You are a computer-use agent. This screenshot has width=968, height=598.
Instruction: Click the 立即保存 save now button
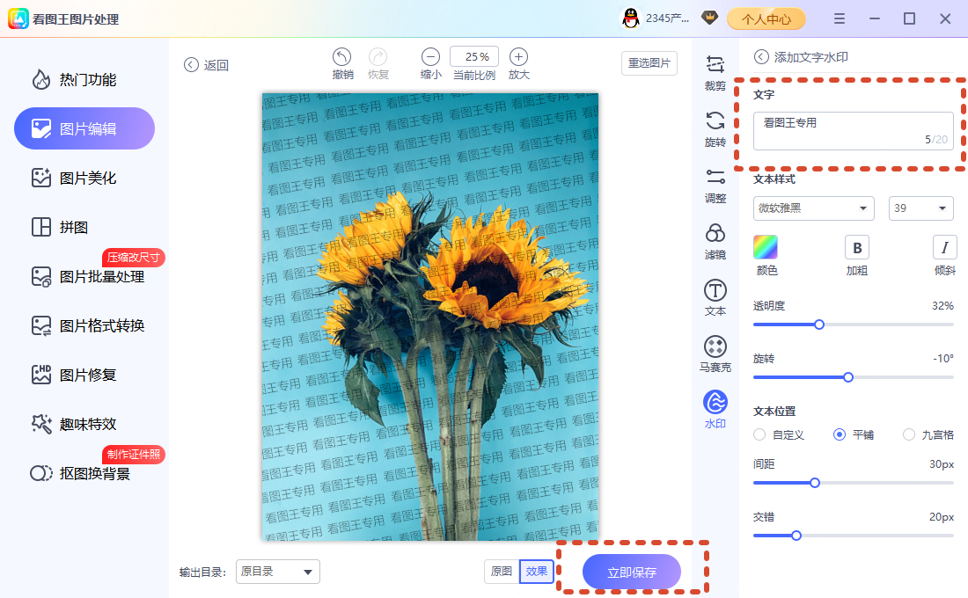tap(632, 572)
